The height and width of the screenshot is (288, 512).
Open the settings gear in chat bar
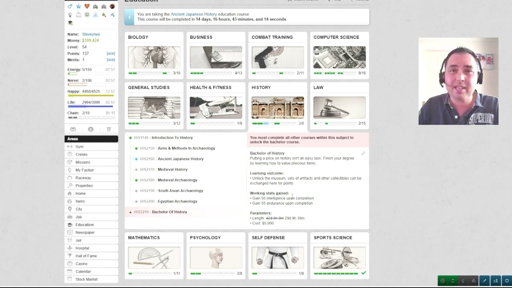[x=507, y=281]
